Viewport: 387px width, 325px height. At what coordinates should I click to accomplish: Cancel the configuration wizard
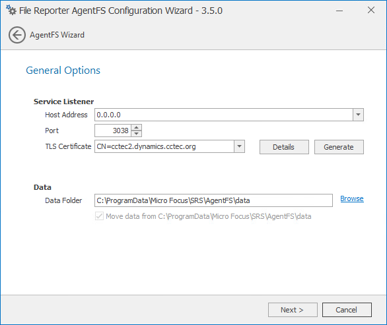[x=347, y=310]
